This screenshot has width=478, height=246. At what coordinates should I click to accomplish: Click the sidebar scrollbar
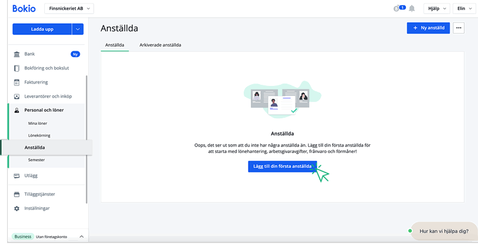point(87,139)
